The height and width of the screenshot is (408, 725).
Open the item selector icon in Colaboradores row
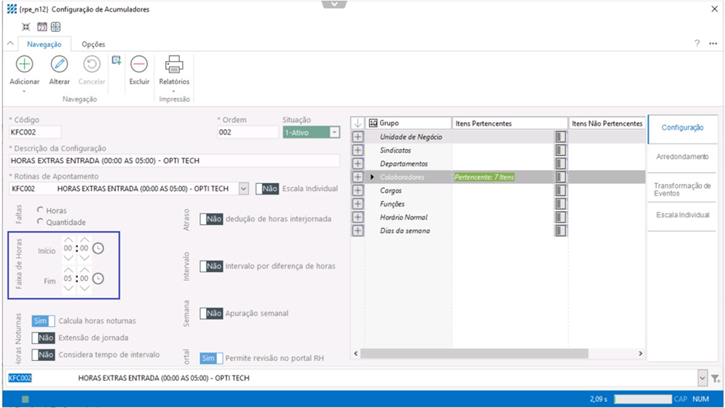[561, 177]
